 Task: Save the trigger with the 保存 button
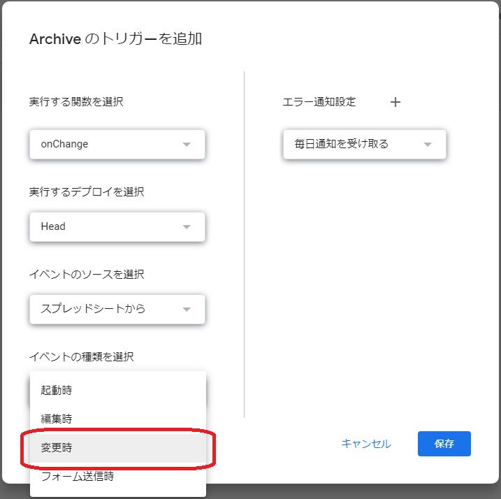(x=444, y=444)
